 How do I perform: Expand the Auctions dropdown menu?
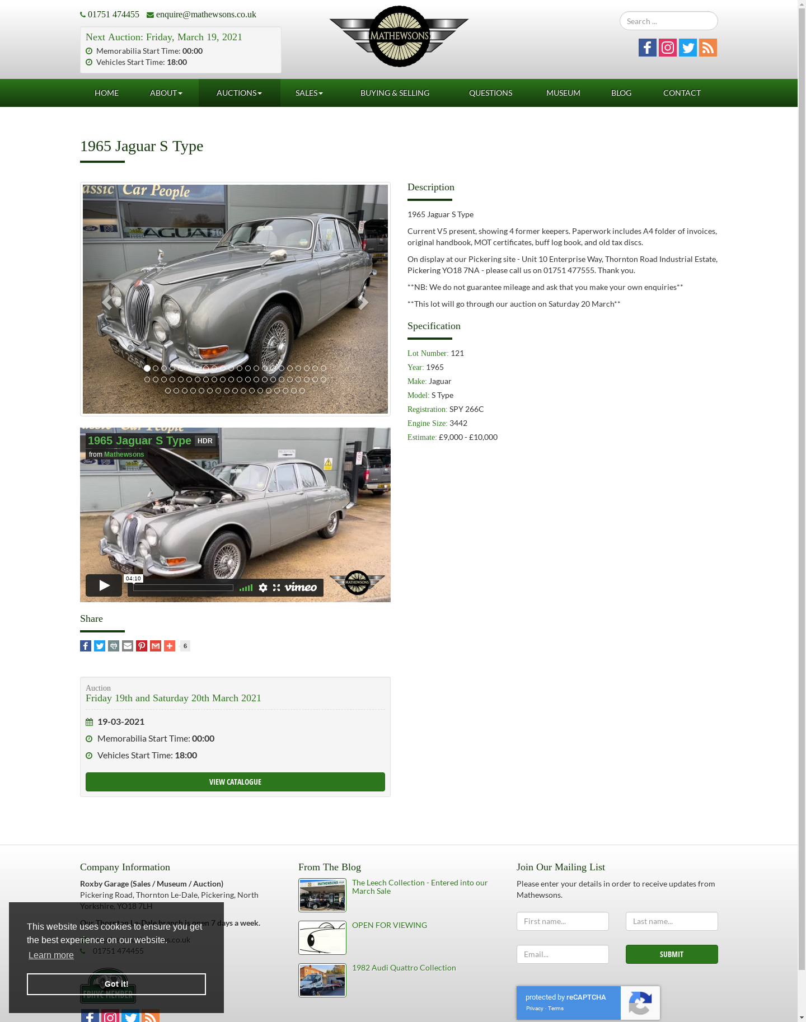coord(239,93)
